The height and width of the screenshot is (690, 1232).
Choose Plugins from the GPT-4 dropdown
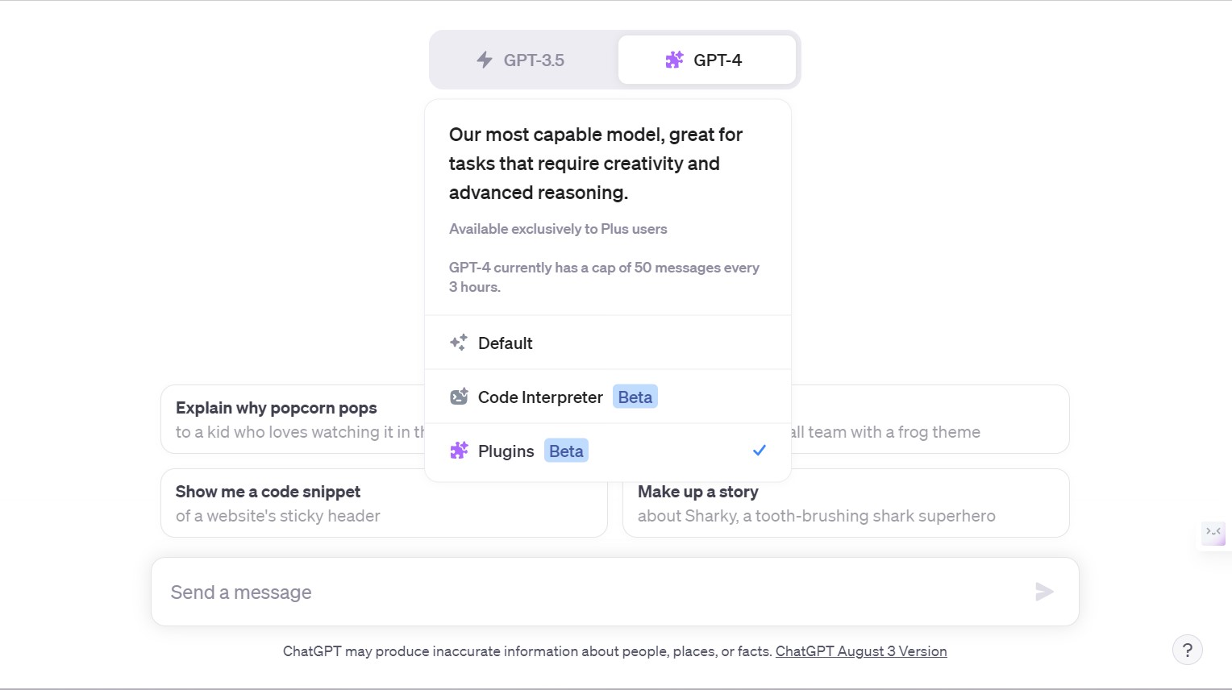click(x=506, y=451)
